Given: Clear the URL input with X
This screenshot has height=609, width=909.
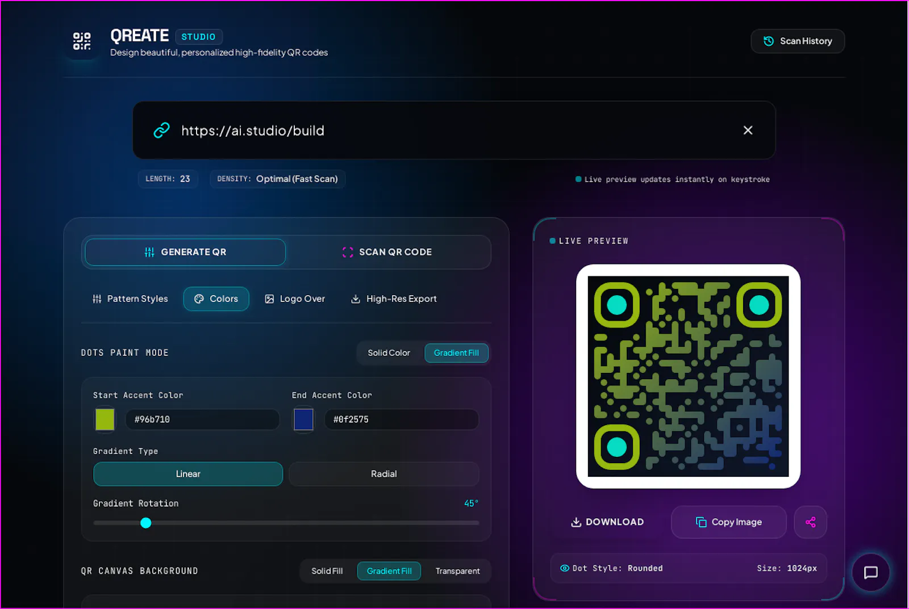Looking at the screenshot, I should 748,131.
